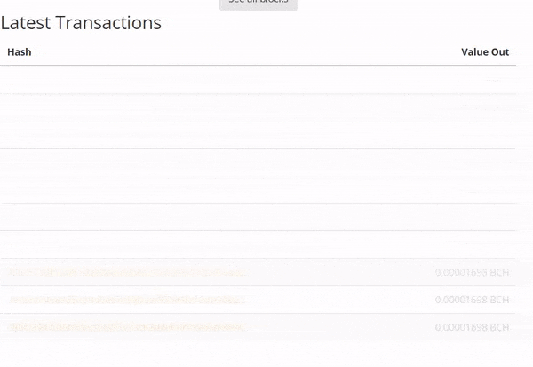Click the fourth empty transaction row
This screenshot has height=367, width=533.
258,162
